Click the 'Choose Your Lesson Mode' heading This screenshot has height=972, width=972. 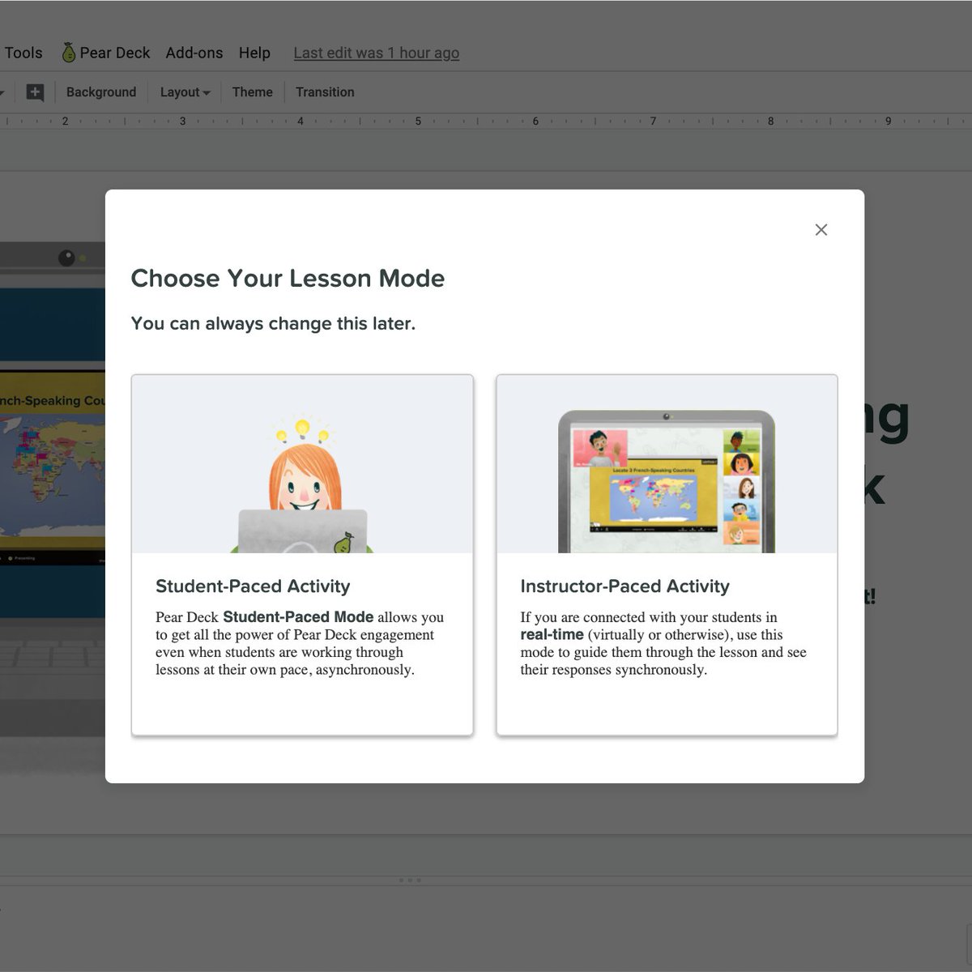click(x=288, y=279)
